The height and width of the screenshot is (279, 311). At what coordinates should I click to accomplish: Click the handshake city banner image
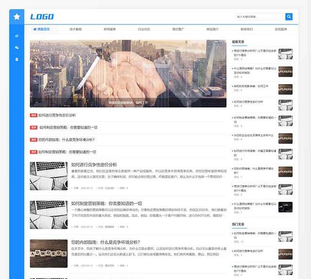(x=128, y=73)
